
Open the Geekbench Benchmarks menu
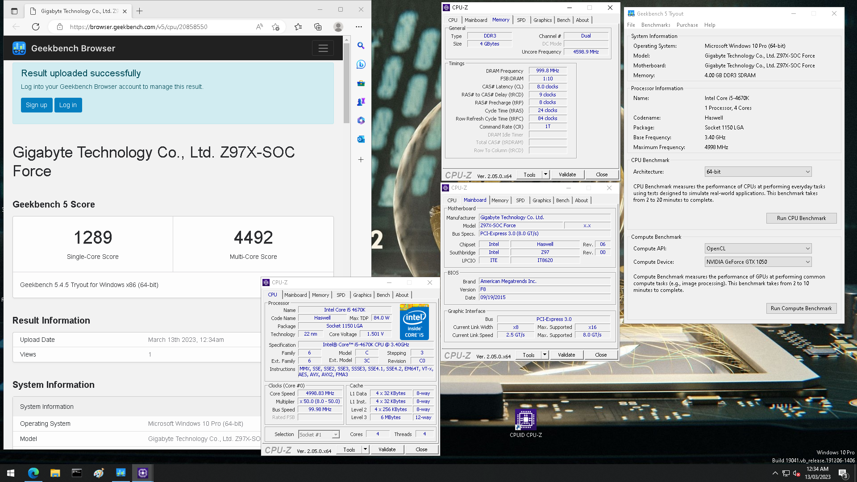click(x=656, y=25)
